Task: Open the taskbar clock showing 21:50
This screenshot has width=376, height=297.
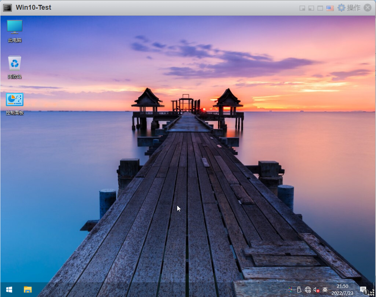Action: tap(342, 290)
